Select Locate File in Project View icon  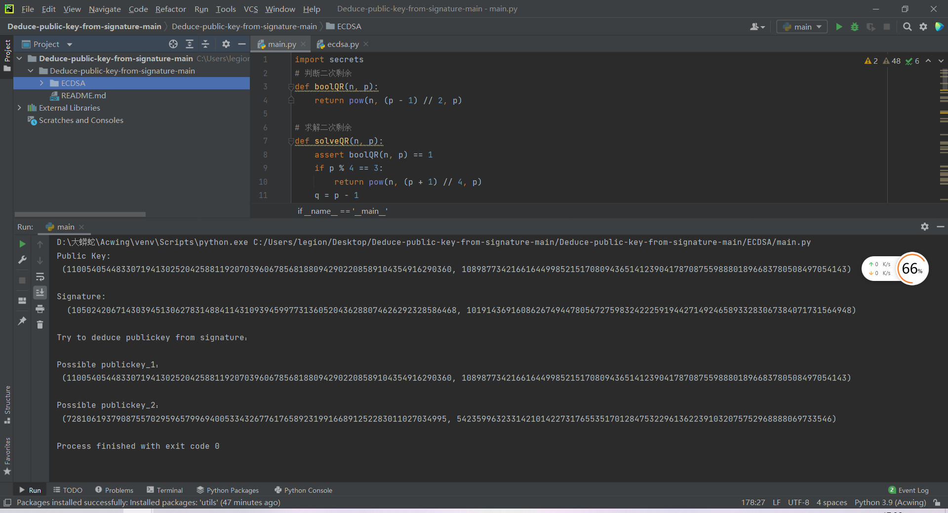coord(173,44)
